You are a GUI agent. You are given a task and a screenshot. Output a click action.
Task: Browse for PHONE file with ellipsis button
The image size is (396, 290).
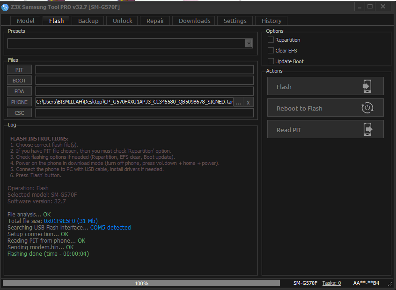(238, 103)
